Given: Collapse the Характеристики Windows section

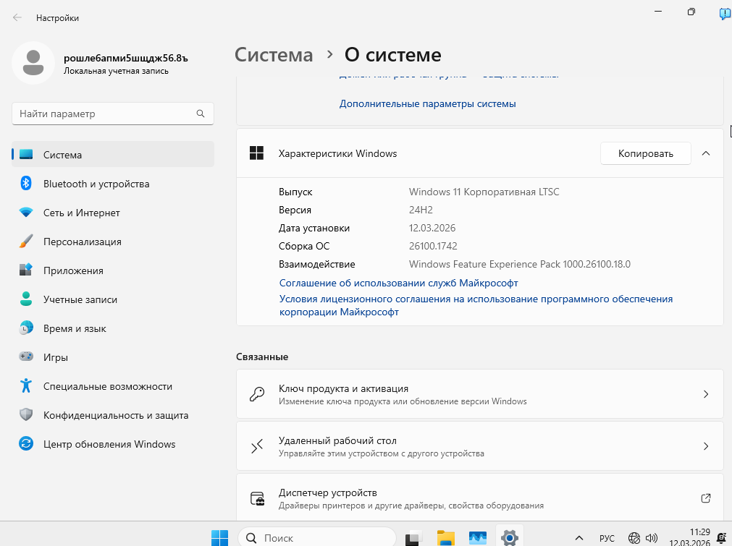Looking at the screenshot, I should 706,153.
